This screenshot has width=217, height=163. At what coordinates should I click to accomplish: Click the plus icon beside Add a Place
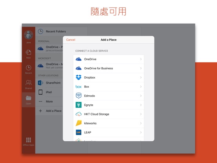(40, 111)
